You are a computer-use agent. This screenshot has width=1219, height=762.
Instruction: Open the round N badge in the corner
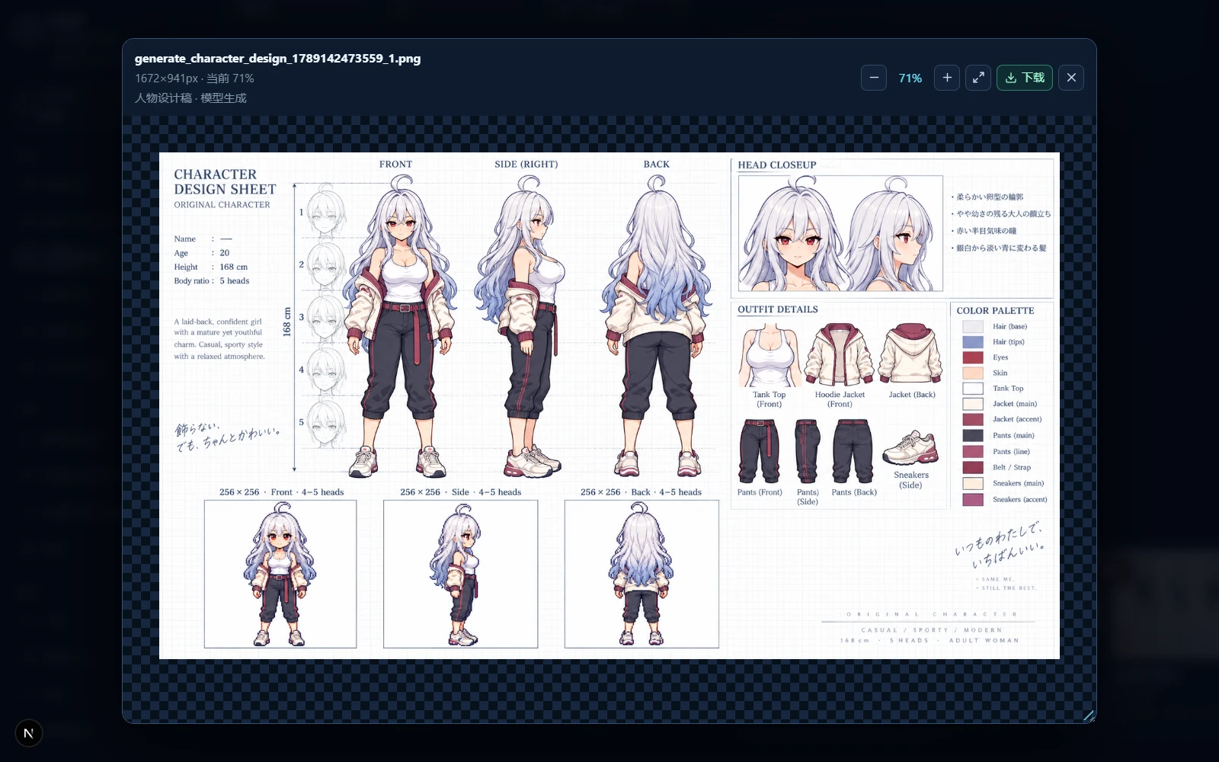click(29, 733)
